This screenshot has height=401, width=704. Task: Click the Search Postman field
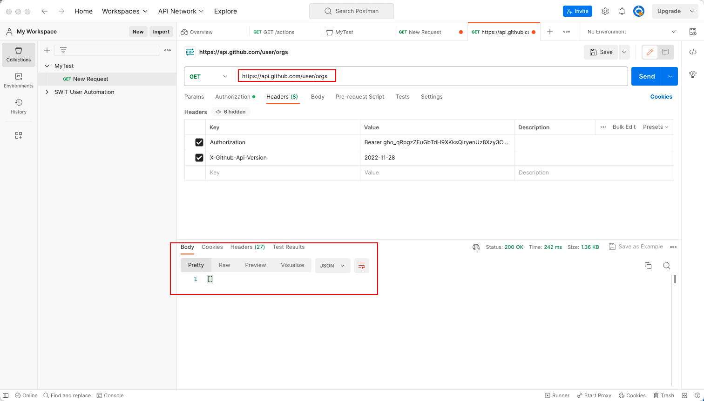(x=352, y=11)
